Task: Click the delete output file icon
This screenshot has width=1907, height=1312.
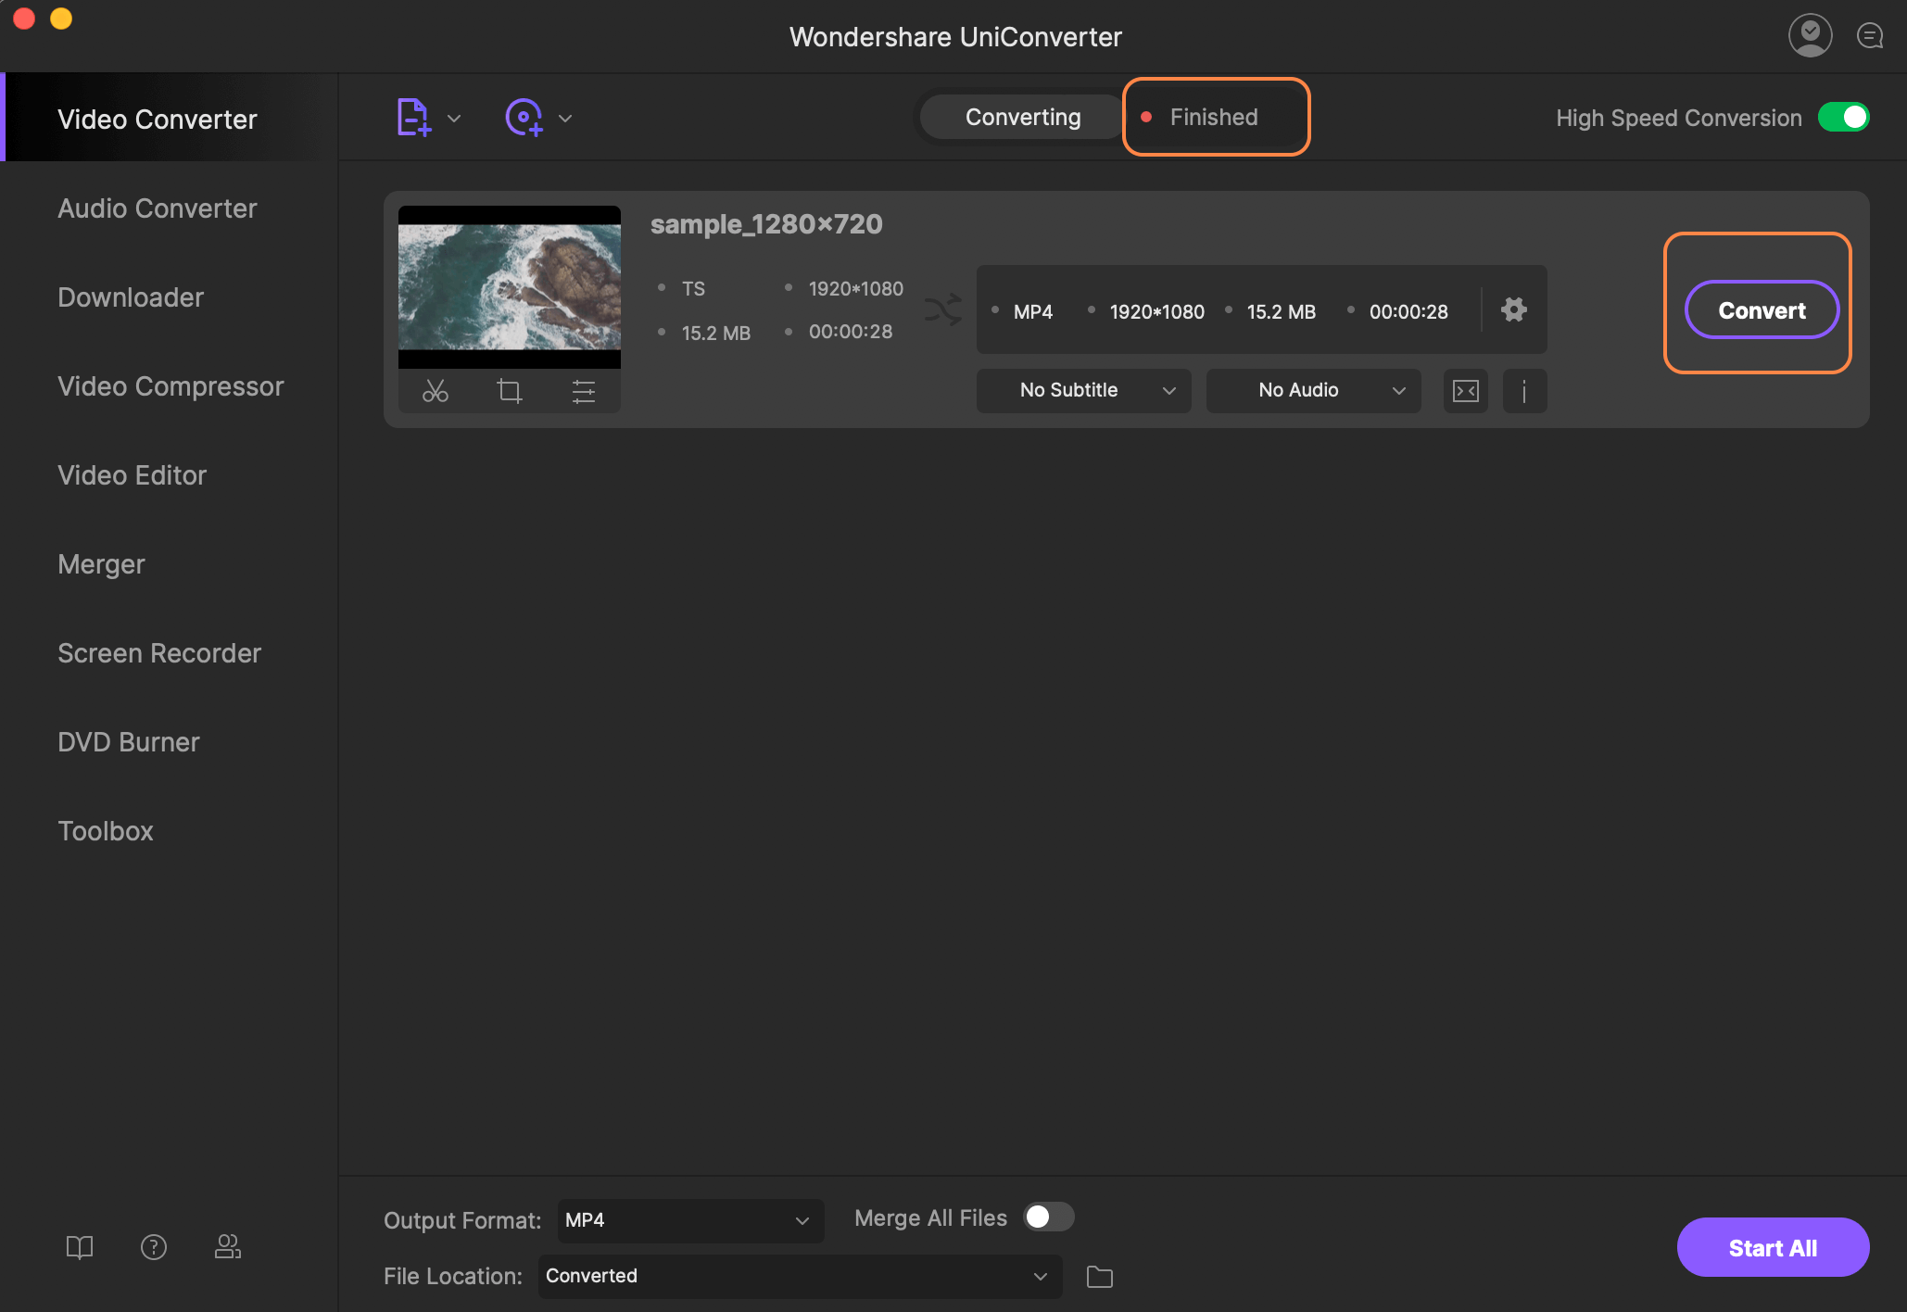Action: click(x=1467, y=387)
